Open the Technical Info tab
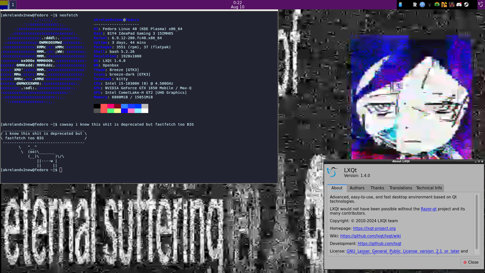485x273 pixels. click(x=429, y=188)
